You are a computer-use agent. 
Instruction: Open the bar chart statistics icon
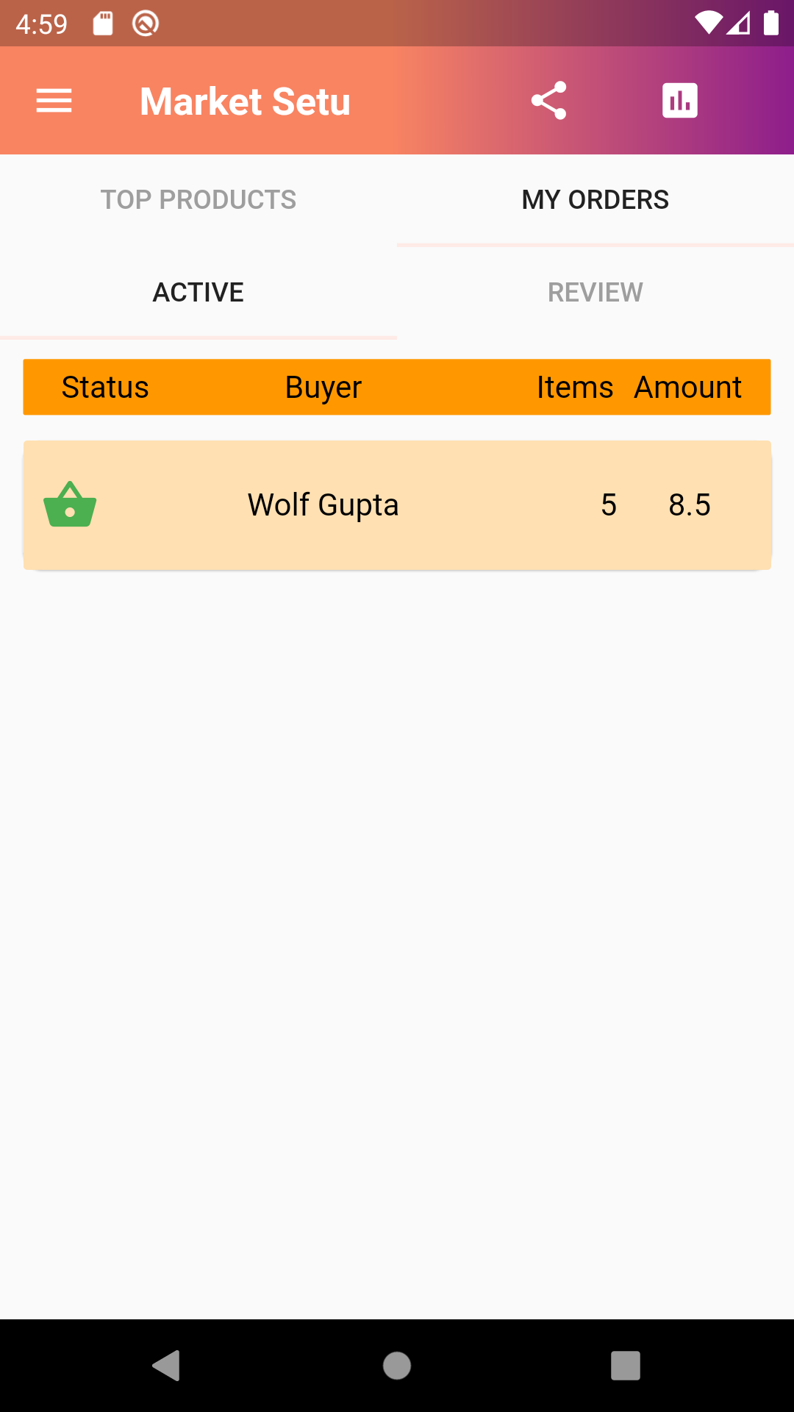680,101
